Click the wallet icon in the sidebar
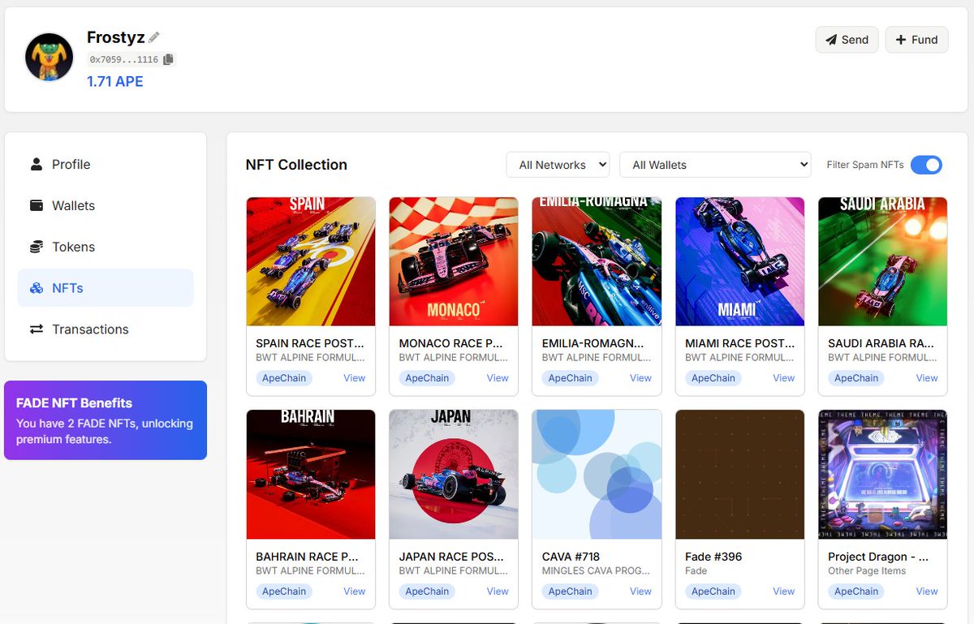 (37, 205)
